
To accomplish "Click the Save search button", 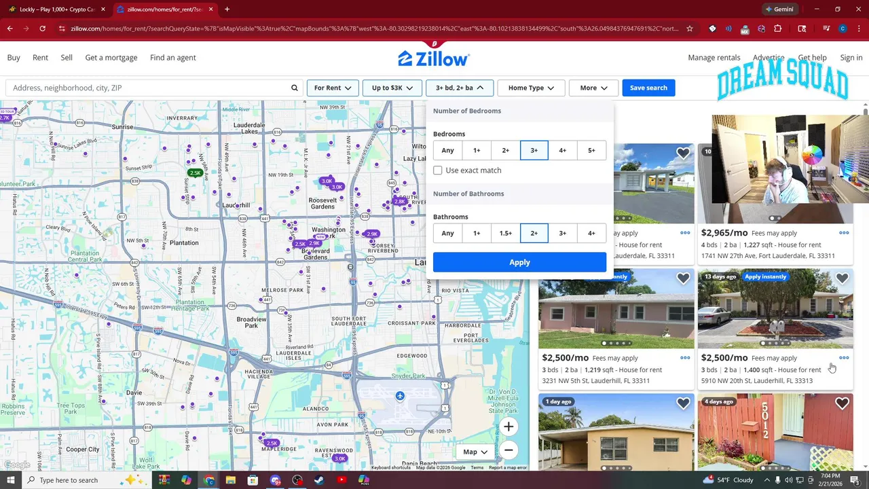I will 648,88.
